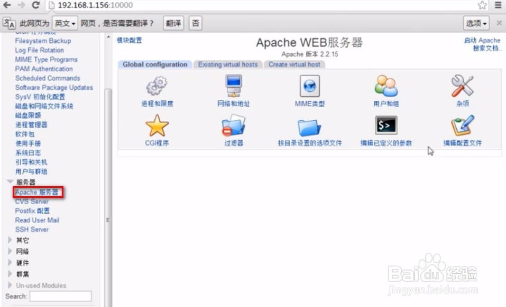Click the browser back arrow
The height and width of the screenshot is (307, 506).
[7, 5]
